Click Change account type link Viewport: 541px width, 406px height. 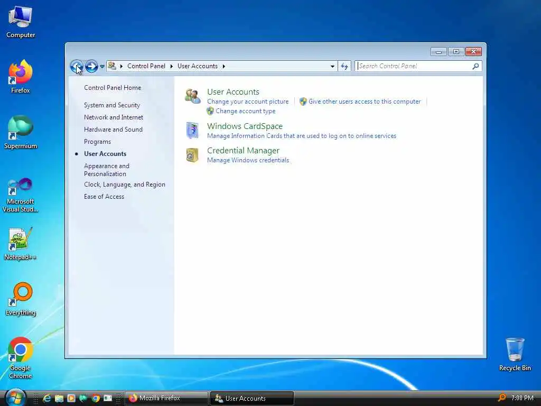tap(245, 111)
